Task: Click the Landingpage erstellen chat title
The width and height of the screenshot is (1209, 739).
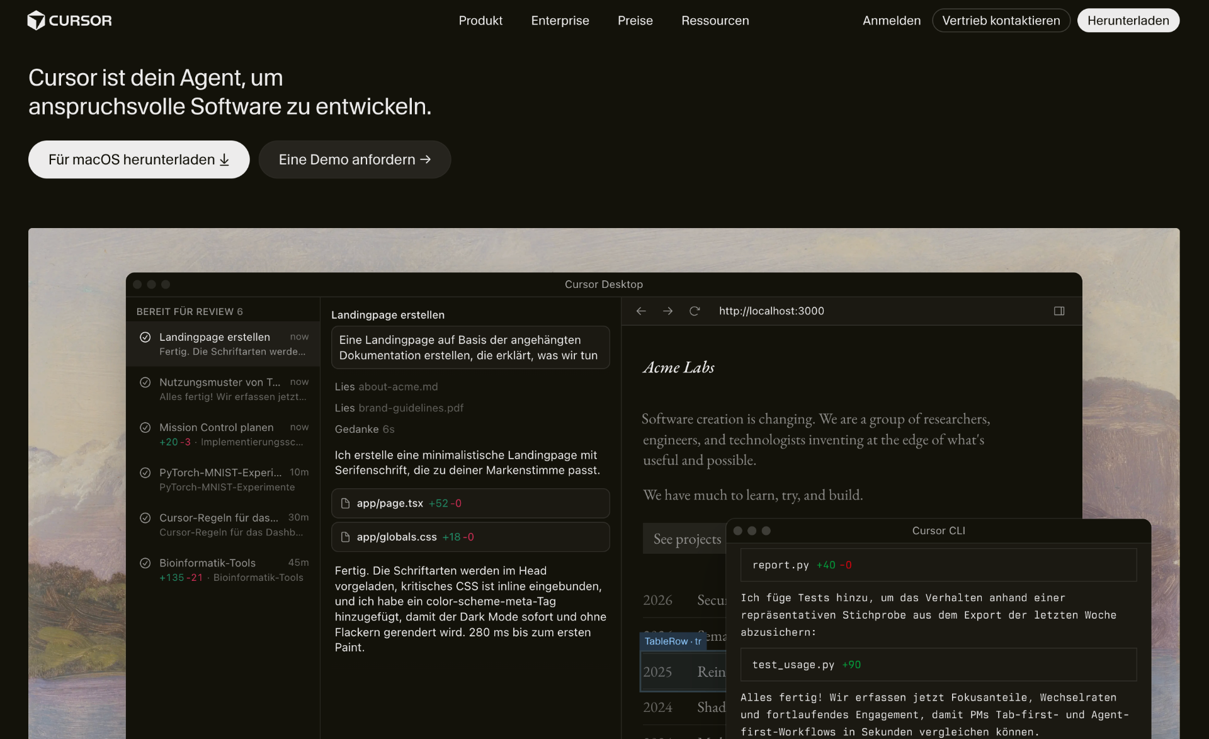Action: (x=388, y=315)
